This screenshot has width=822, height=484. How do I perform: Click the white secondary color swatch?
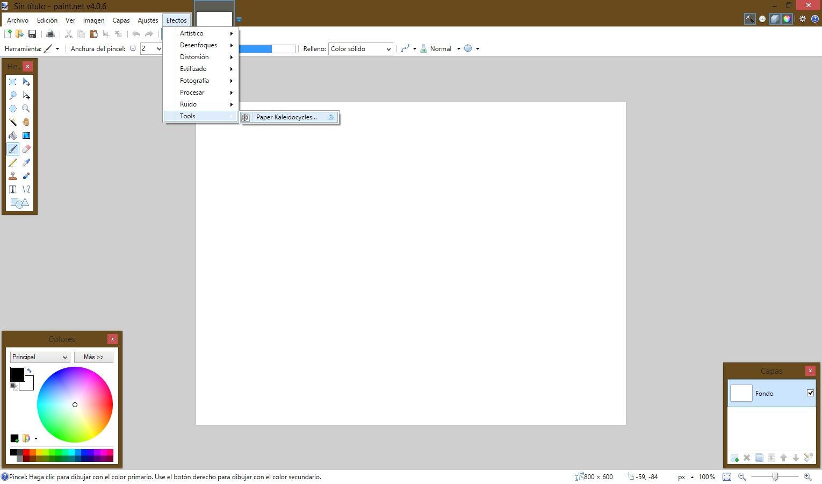(28, 385)
